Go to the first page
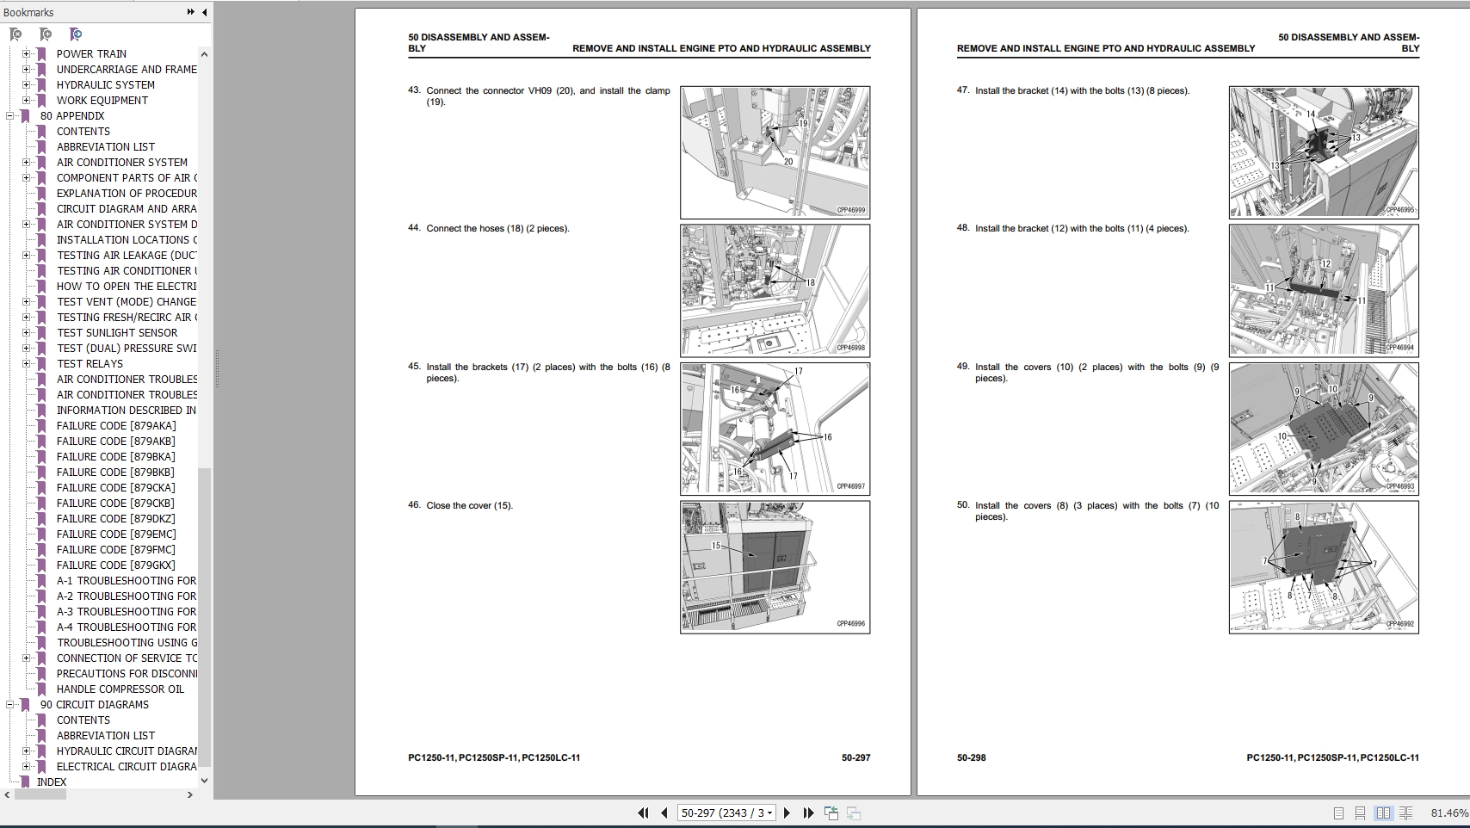 coord(643,813)
